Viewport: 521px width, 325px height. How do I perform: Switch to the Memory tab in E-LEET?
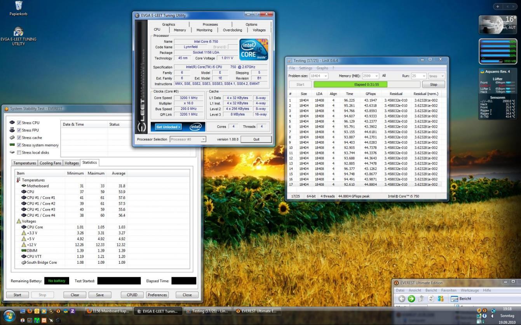[x=180, y=30]
